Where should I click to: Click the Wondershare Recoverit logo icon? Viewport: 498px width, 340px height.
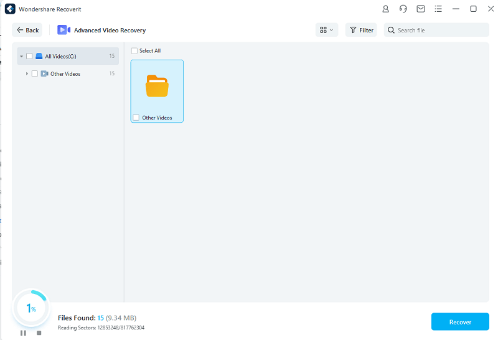pyautogui.click(x=10, y=9)
